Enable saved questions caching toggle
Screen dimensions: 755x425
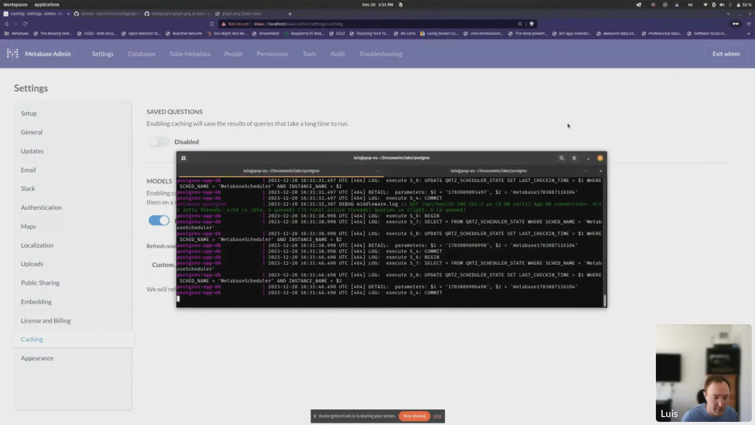coord(158,142)
